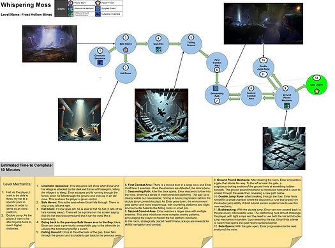Viewport: 335px width, 248px height.
Task: Click 'Cinematic Sequence:' heading in the notes
Action: click(55, 186)
